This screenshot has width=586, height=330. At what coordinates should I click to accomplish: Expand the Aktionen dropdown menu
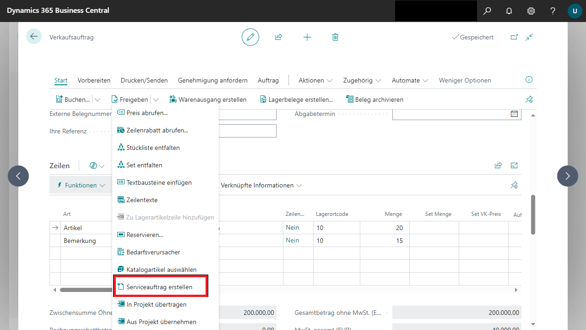(x=315, y=80)
